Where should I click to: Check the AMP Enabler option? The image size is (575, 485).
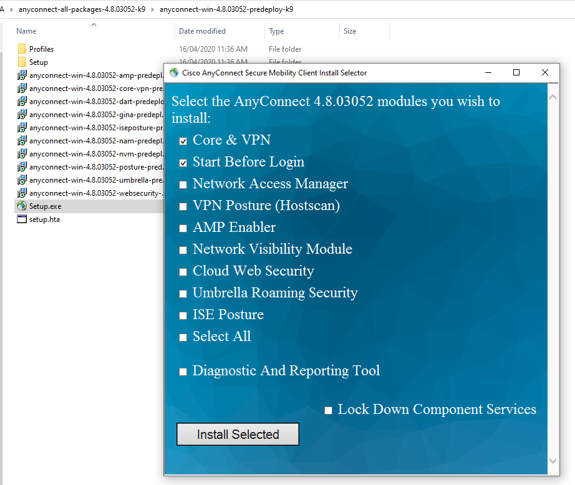(x=183, y=228)
